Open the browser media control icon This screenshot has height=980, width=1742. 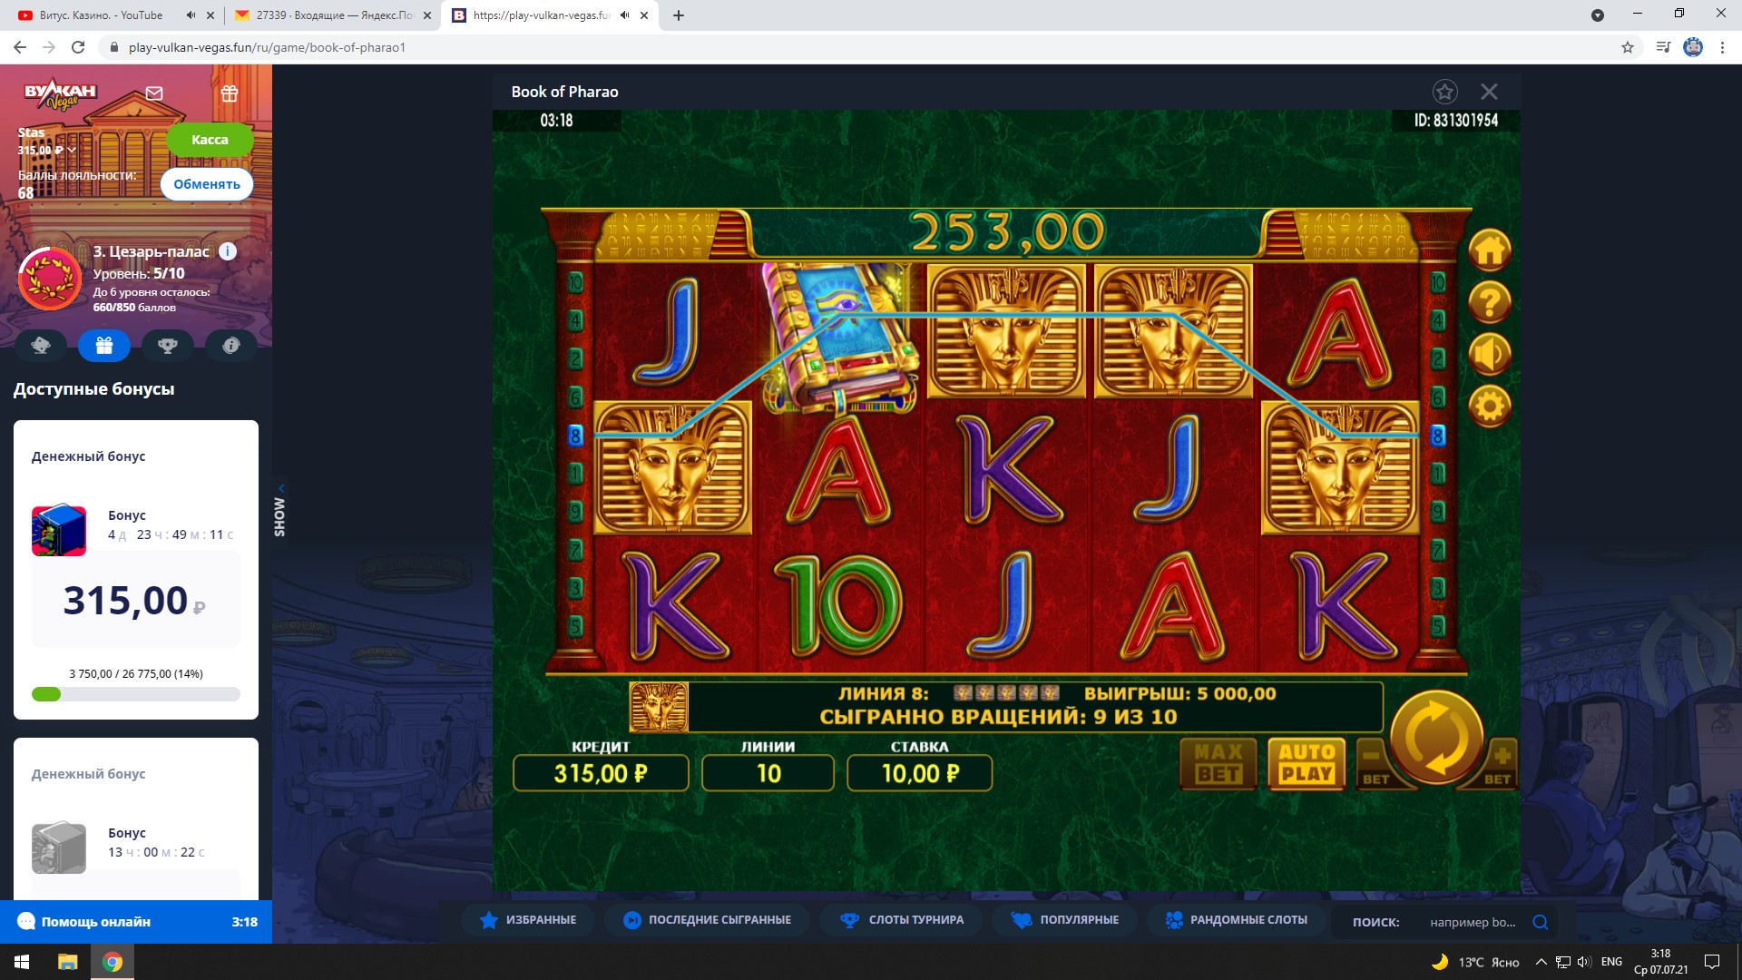[1663, 47]
